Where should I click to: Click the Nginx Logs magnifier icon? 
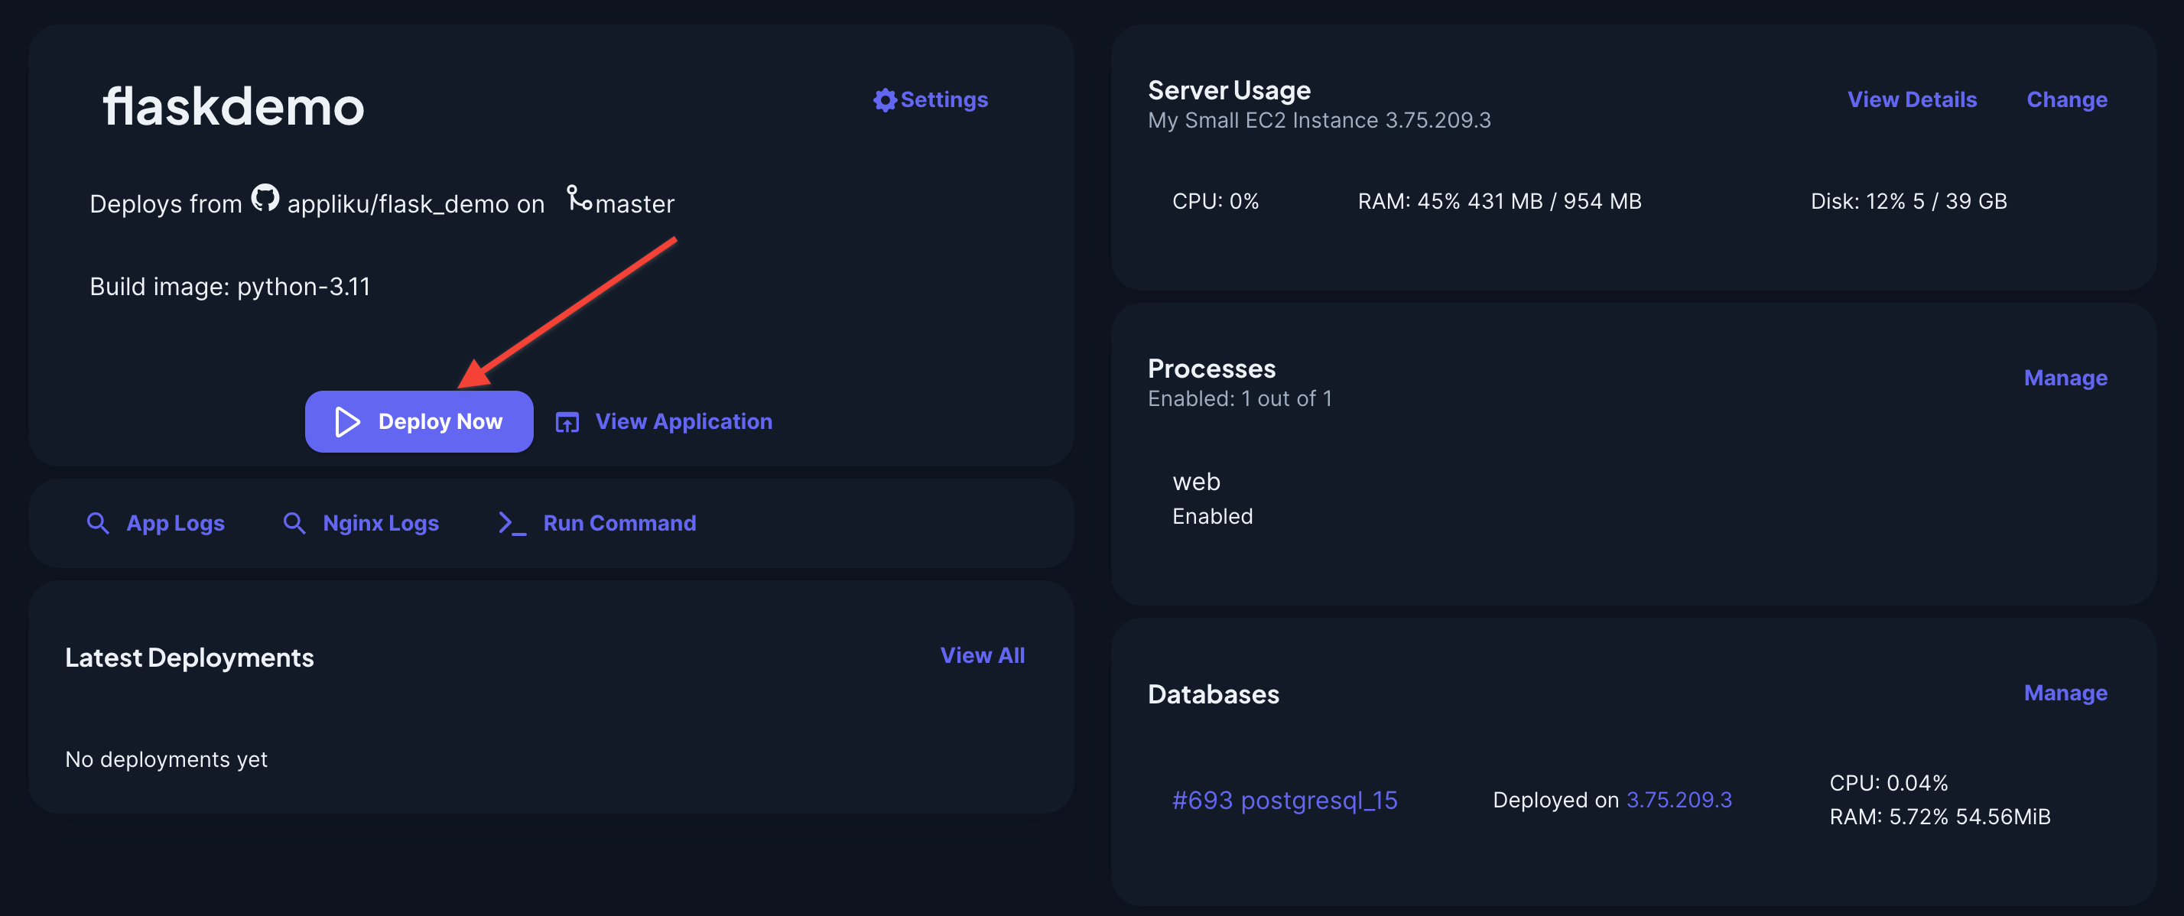pos(294,523)
